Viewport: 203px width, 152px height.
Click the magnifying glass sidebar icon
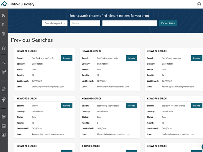click(x=3, y=62)
